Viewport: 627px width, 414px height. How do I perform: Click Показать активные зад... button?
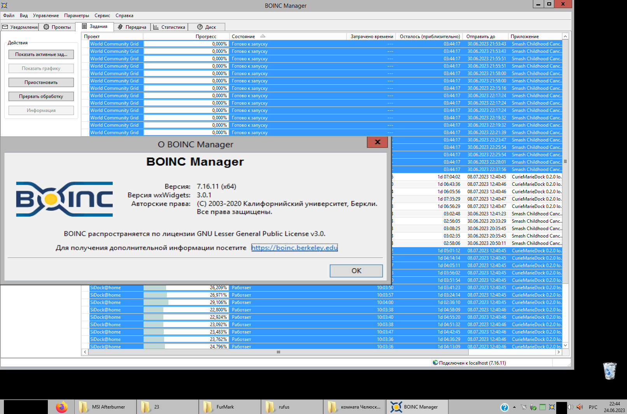point(41,54)
